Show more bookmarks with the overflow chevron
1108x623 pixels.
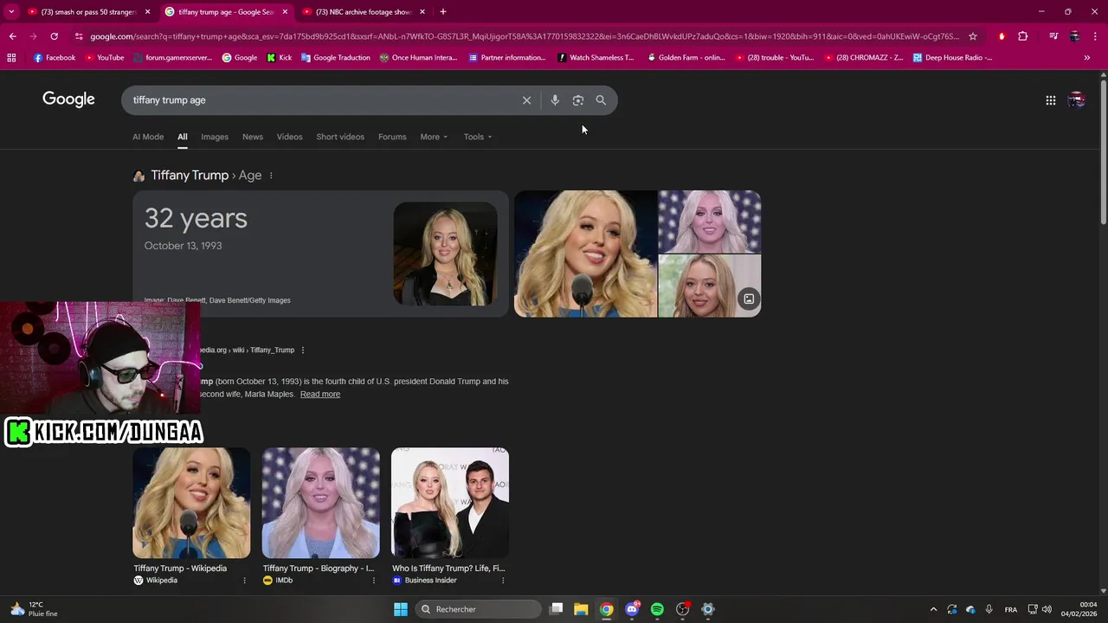coord(1086,58)
